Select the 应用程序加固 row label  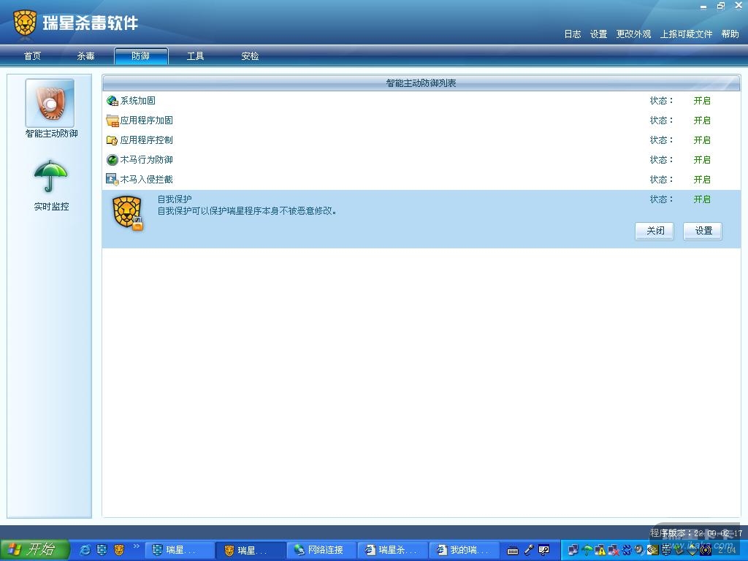point(146,121)
